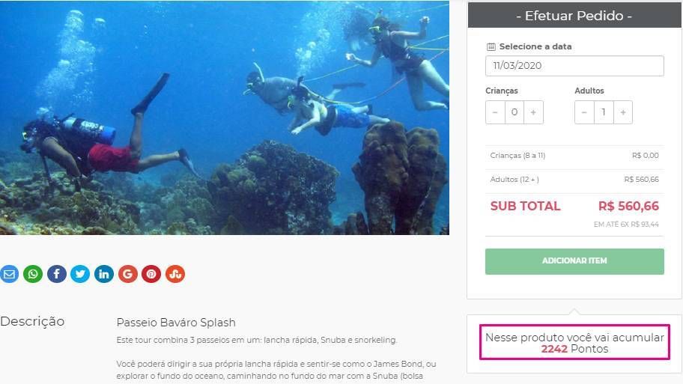Share on StumbleUpon
683x384 pixels.
[x=175, y=274]
